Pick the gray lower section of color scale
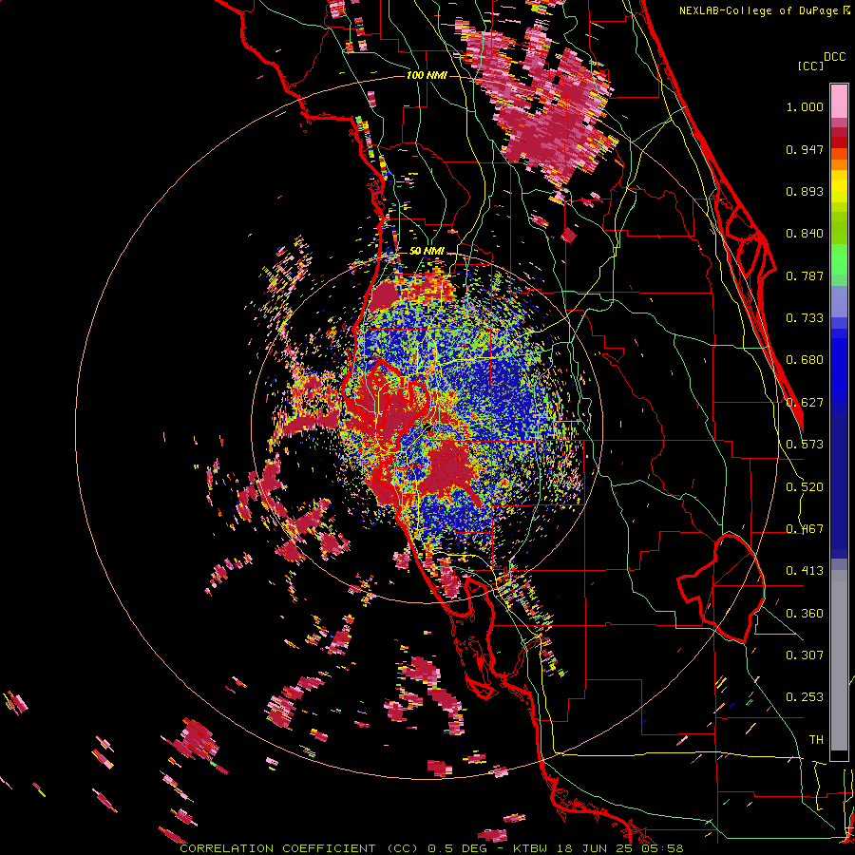The width and height of the screenshot is (855, 855). [x=839, y=660]
